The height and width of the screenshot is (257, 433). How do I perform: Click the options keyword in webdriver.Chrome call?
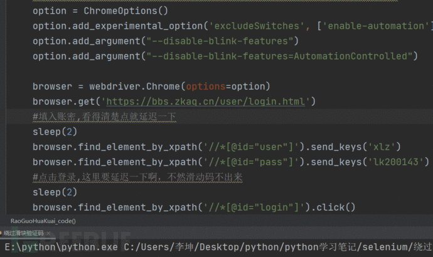[206, 87]
